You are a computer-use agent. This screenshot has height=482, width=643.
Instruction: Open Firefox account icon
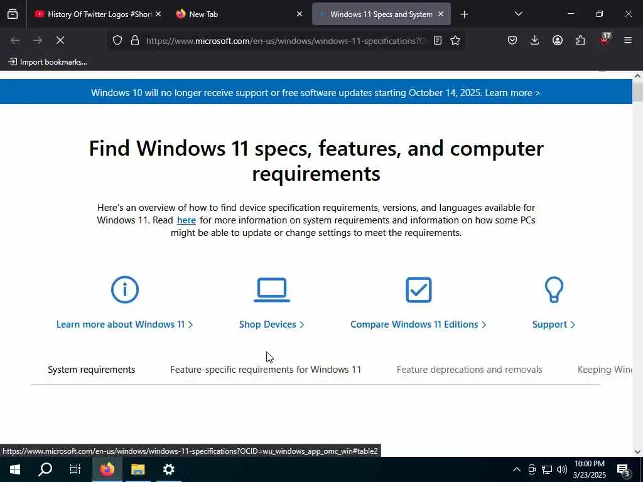coord(558,41)
